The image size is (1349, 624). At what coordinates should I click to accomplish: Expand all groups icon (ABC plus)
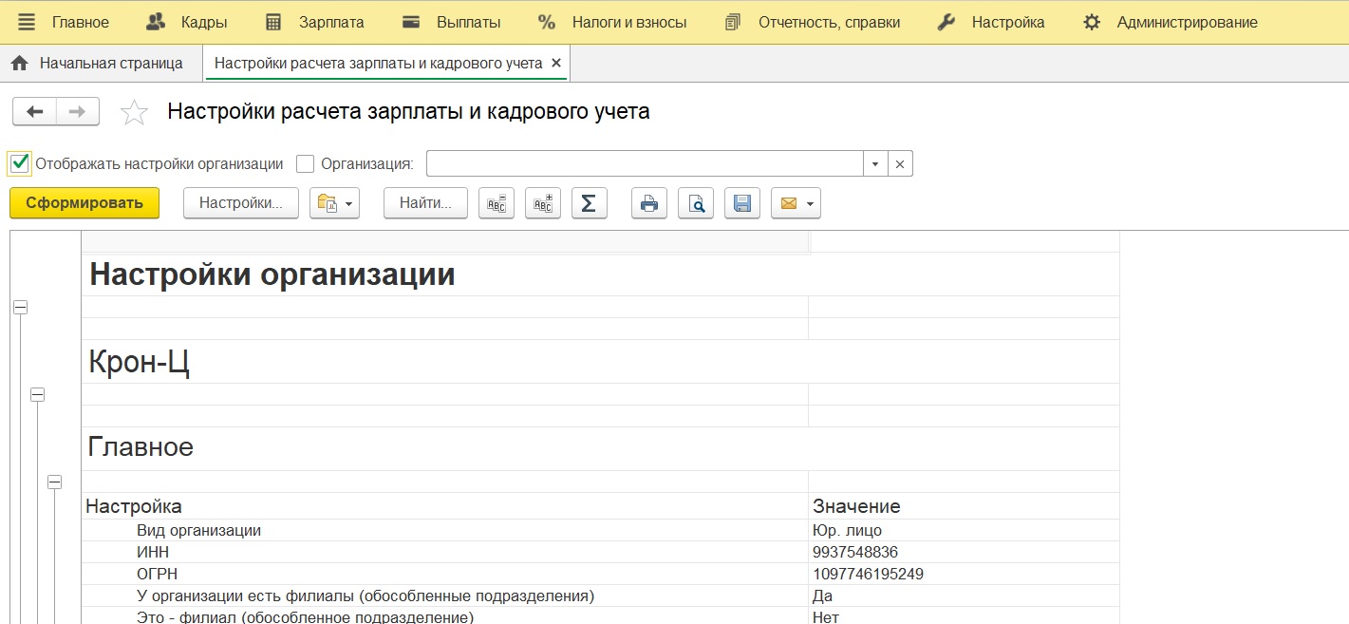(x=542, y=203)
